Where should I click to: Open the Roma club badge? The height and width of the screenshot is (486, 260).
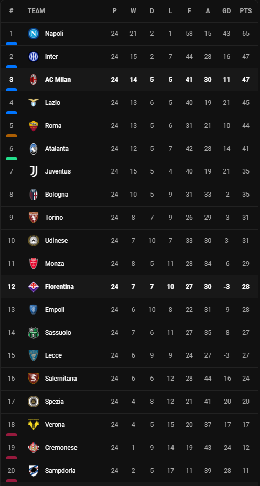point(34,125)
